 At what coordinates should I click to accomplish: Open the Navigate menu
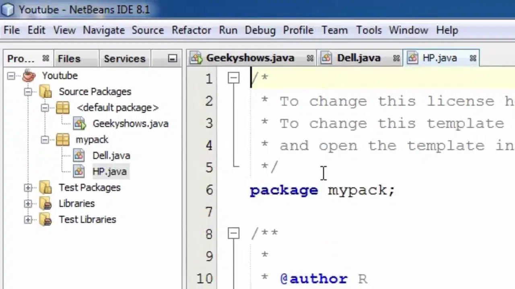pos(104,30)
